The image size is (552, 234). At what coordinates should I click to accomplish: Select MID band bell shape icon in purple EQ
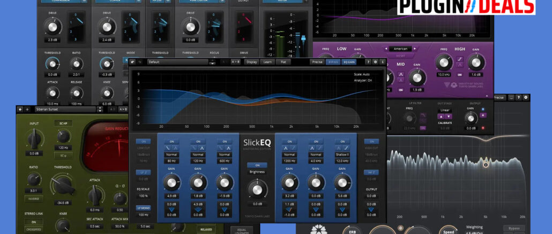point(401,74)
